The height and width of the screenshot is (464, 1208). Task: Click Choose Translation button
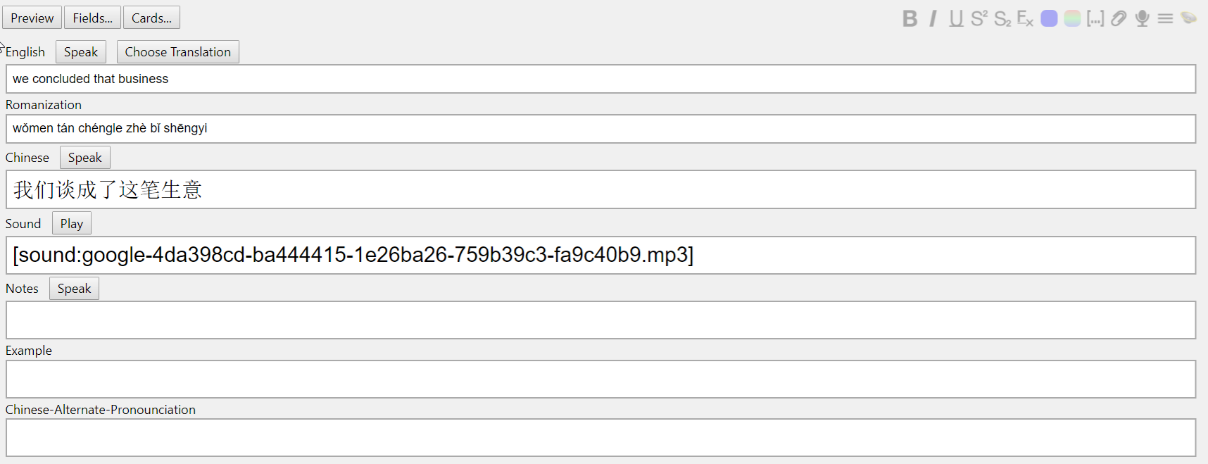point(177,52)
